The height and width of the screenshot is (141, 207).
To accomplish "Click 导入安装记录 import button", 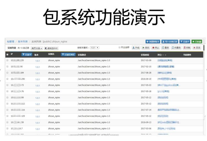I will [x=170, y=42].
